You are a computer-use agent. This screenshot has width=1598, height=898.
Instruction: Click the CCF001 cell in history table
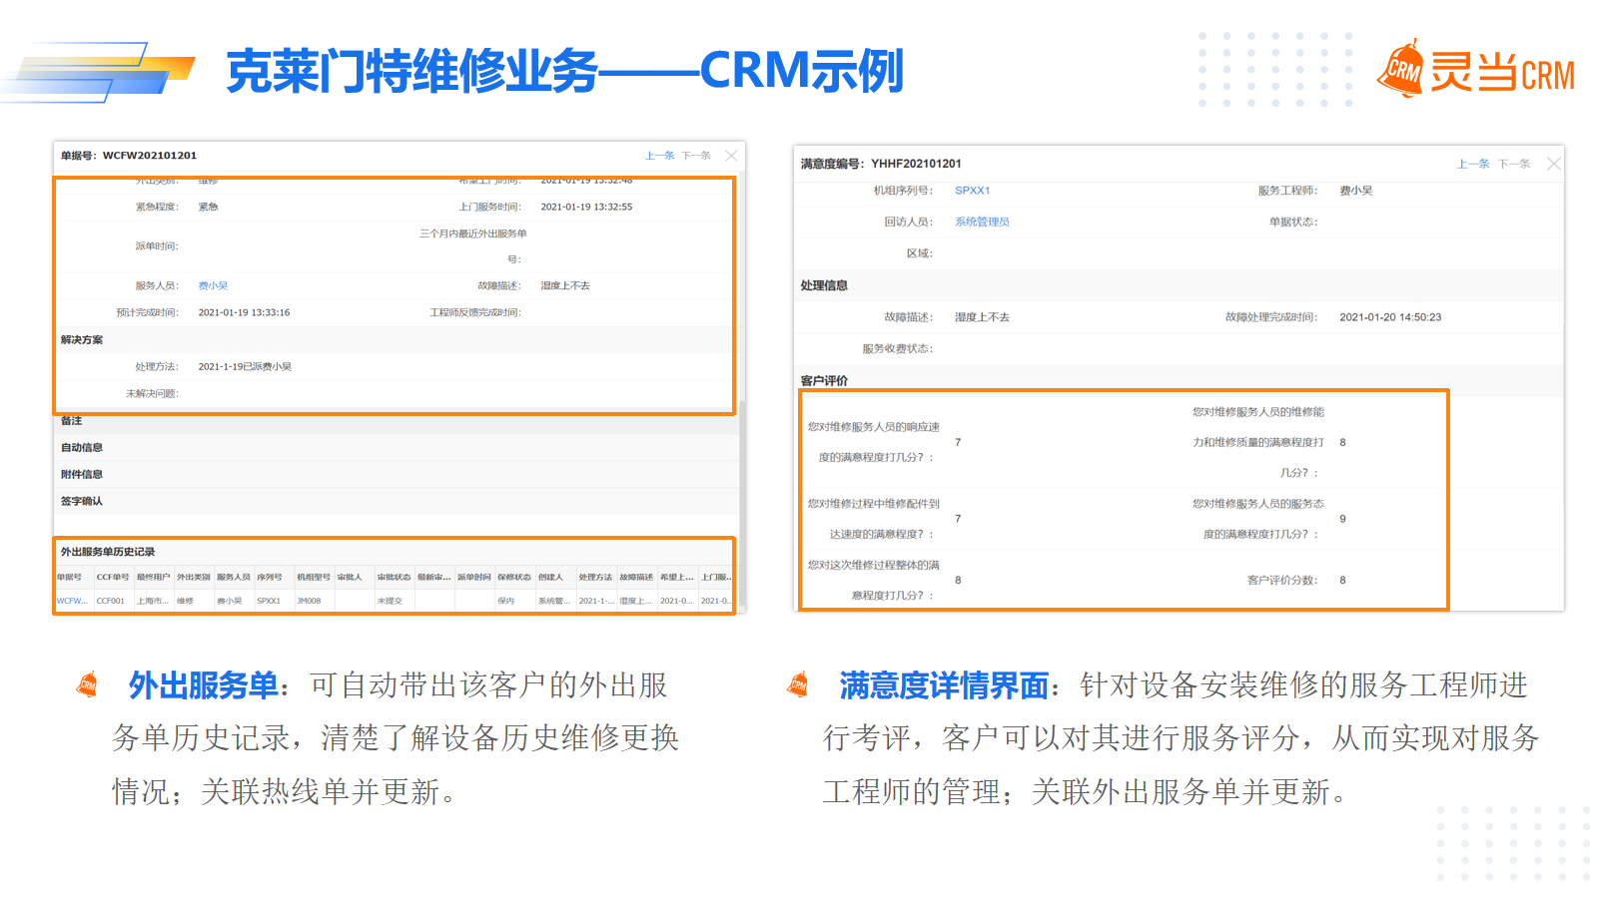(x=114, y=601)
